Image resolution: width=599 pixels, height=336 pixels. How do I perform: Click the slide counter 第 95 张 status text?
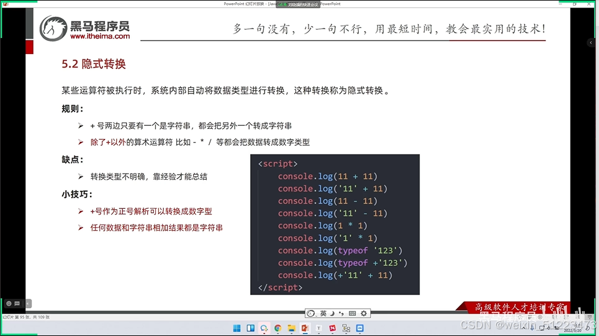coord(26,317)
